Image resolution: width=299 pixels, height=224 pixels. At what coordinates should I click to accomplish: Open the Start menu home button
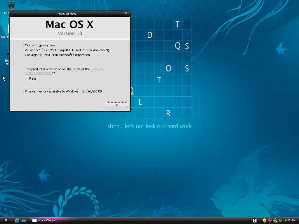(x=6, y=220)
